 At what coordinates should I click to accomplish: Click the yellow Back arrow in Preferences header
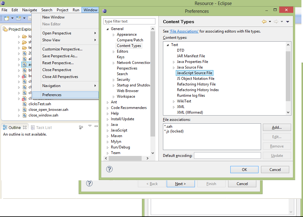pyautogui.click(x=264, y=22)
